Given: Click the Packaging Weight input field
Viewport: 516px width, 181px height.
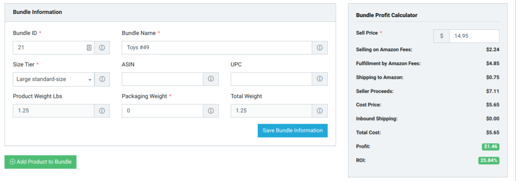Looking at the screenshot, I should pyautogui.click(x=162, y=111).
